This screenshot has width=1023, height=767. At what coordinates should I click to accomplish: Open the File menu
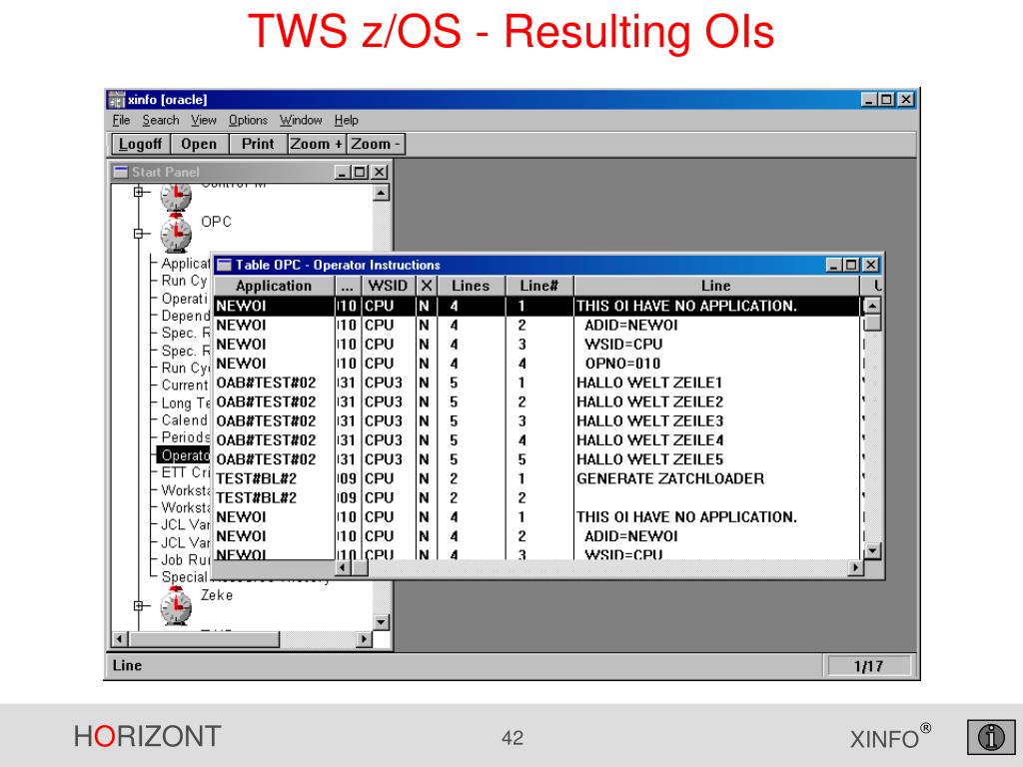click(121, 120)
